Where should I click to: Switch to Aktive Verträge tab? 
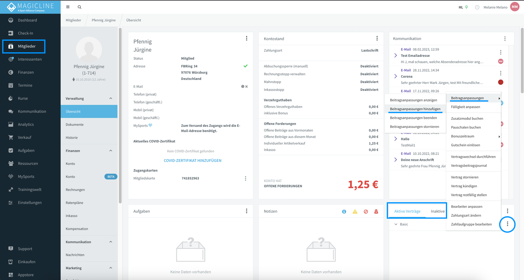coord(407,211)
